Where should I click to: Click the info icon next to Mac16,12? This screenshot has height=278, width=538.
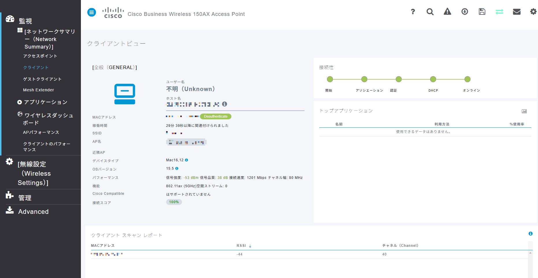[x=186, y=160]
